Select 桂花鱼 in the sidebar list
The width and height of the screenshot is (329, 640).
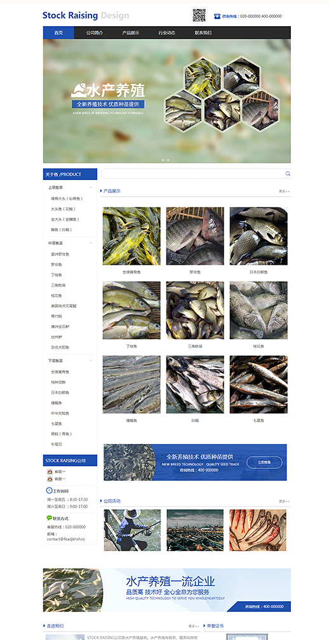57,296
